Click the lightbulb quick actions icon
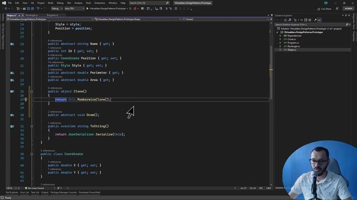 pyautogui.click(x=26, y=99)
